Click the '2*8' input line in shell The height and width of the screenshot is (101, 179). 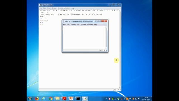(43, 16)
